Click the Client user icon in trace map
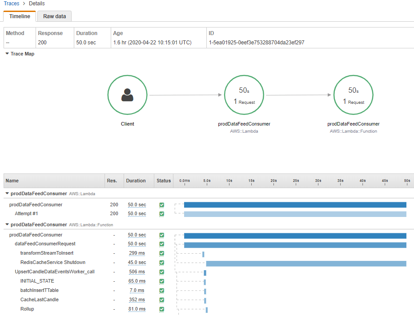 tap(127, 95)
